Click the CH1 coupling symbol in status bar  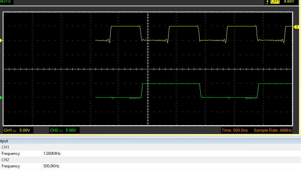pos(15,130)
